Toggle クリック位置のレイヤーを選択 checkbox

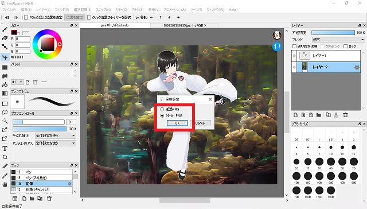tap(89, 18)
